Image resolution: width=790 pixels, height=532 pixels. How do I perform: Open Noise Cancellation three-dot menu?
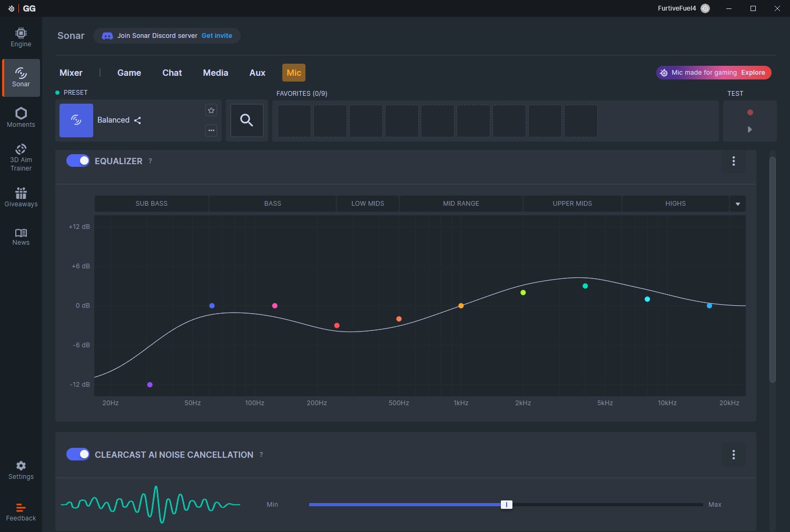[x=733, y=455]
